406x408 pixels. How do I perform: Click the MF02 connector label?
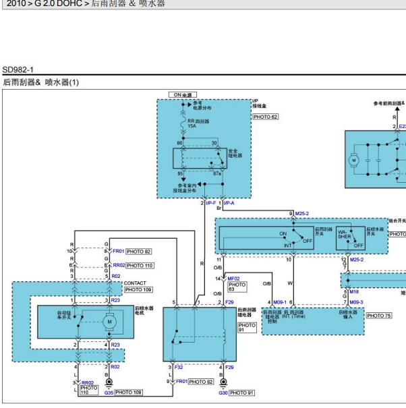233,279
